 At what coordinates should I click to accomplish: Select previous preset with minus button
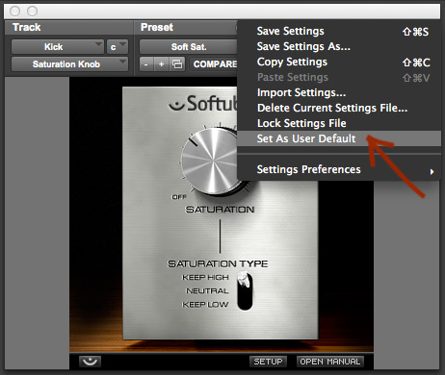(146, 64)
